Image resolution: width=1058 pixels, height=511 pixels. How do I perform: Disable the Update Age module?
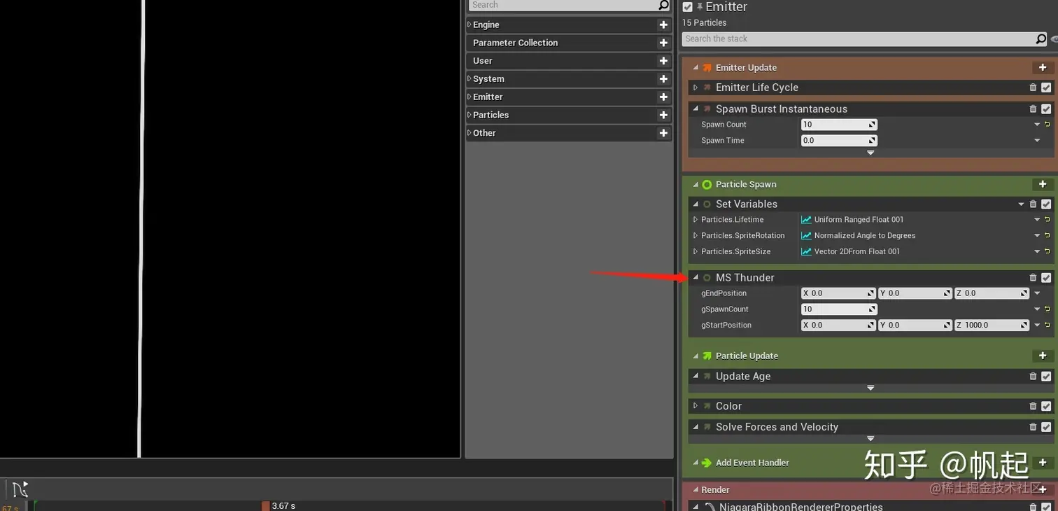(1046, 377)
